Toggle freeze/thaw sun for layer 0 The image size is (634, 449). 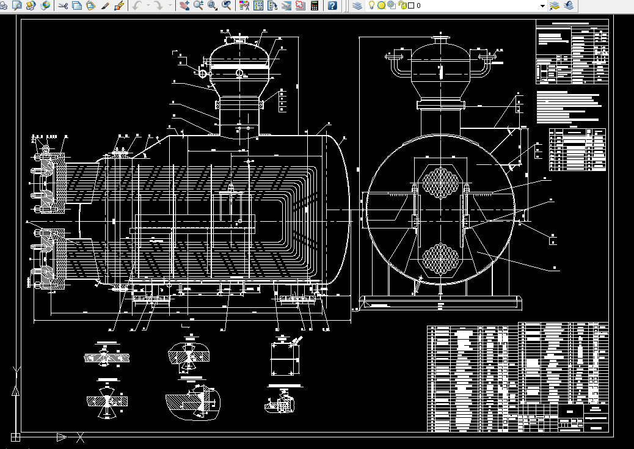pos(381,5)
